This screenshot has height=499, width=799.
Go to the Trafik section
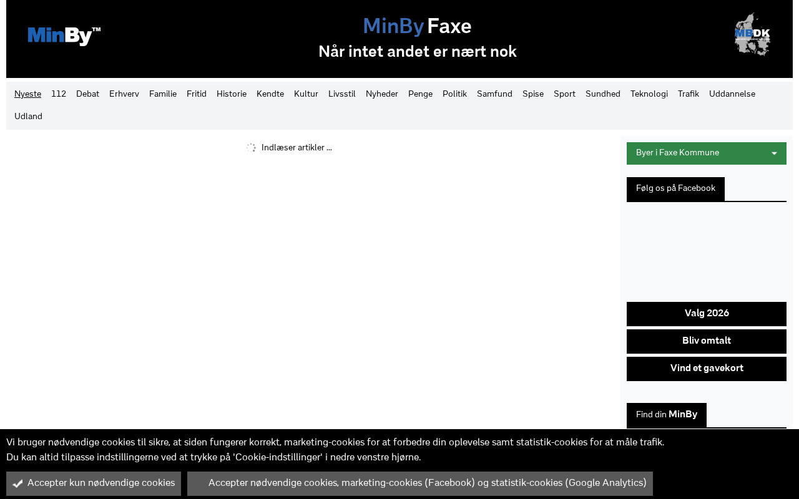(689, 94)
